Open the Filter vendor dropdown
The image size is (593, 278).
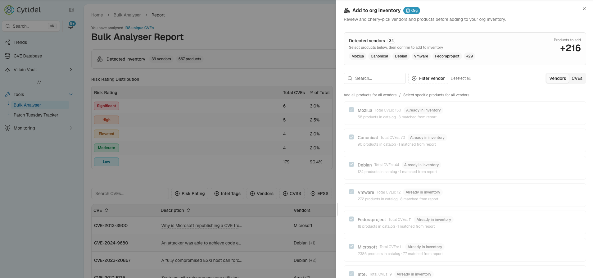428,78
